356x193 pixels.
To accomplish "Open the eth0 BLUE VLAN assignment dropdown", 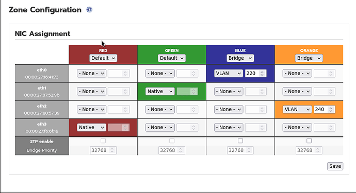I will tap(229, 74).
